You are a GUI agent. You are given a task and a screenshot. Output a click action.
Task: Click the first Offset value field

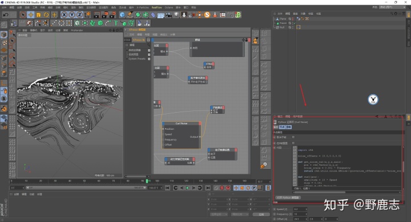point(300,219)
